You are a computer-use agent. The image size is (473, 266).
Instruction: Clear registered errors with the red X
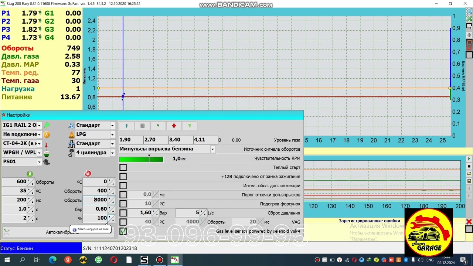[x=469, y=222]
